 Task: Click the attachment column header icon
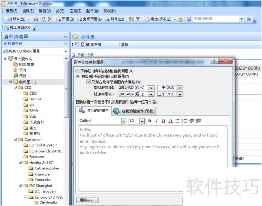(x=88, y=44)
